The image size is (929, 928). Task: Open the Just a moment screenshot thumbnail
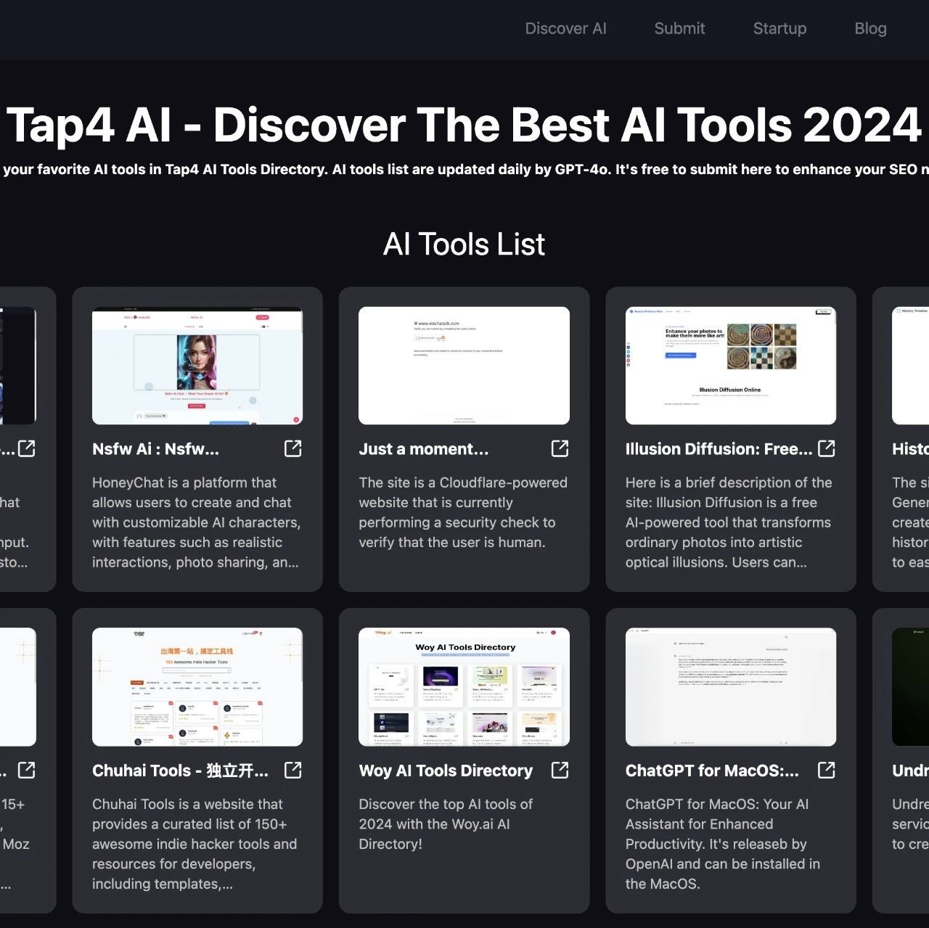pyautogui.click(x=464, y=366)
